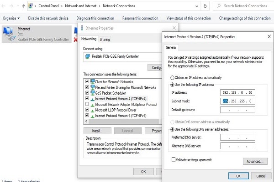Click Network Connections breadcrumb
Screen dimensions: 274x182
[119, 6]
